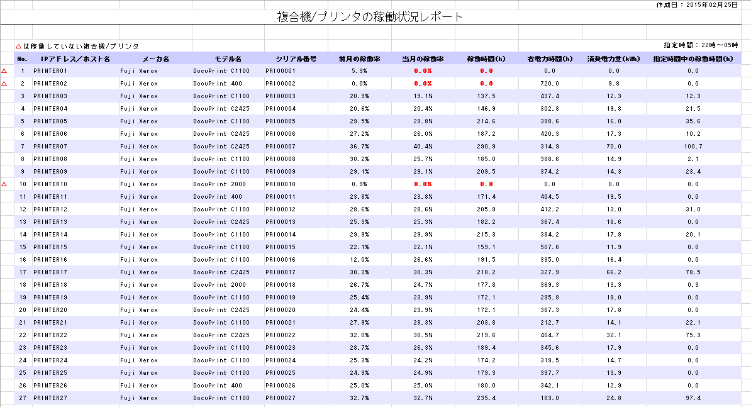This screenshot has height=407, width=751.
Task: Click the PRINTER01 host name cell
Action: click(50, 71)
